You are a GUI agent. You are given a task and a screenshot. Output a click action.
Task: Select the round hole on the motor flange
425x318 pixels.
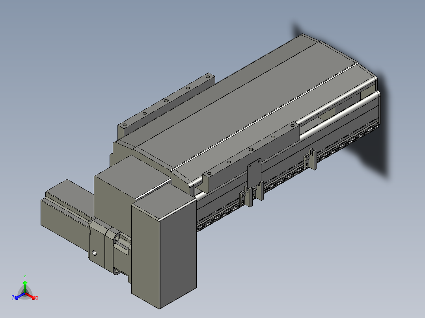point(94,253)
